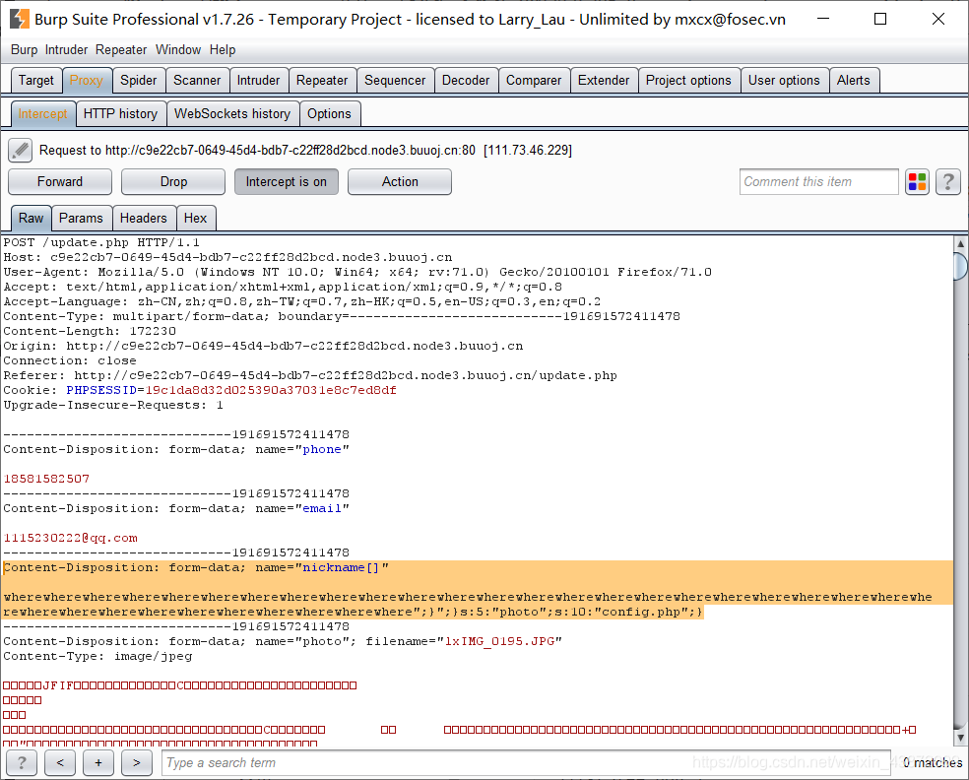This screenshot has height=780, width=969.
Task: Maximize the Burp Suite window
Action: [x=880, y=19]
